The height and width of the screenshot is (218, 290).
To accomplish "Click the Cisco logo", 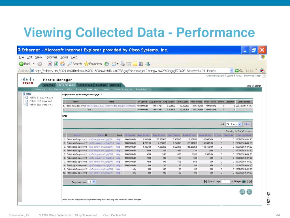I will [x=28, y=81].
